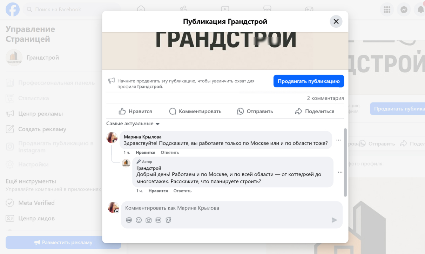Image resolution: width=425 pixels, height=254 pixels.
Task: Attach a photo via camera icon
Action: click(x=149, y=220)
